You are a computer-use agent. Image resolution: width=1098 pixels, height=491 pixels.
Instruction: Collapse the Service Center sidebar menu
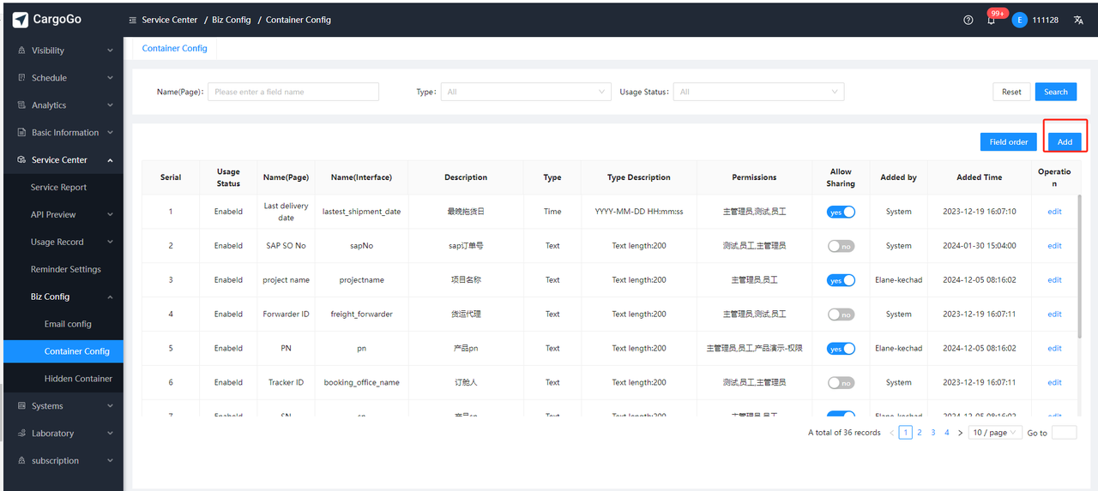(x=110, y=160)
